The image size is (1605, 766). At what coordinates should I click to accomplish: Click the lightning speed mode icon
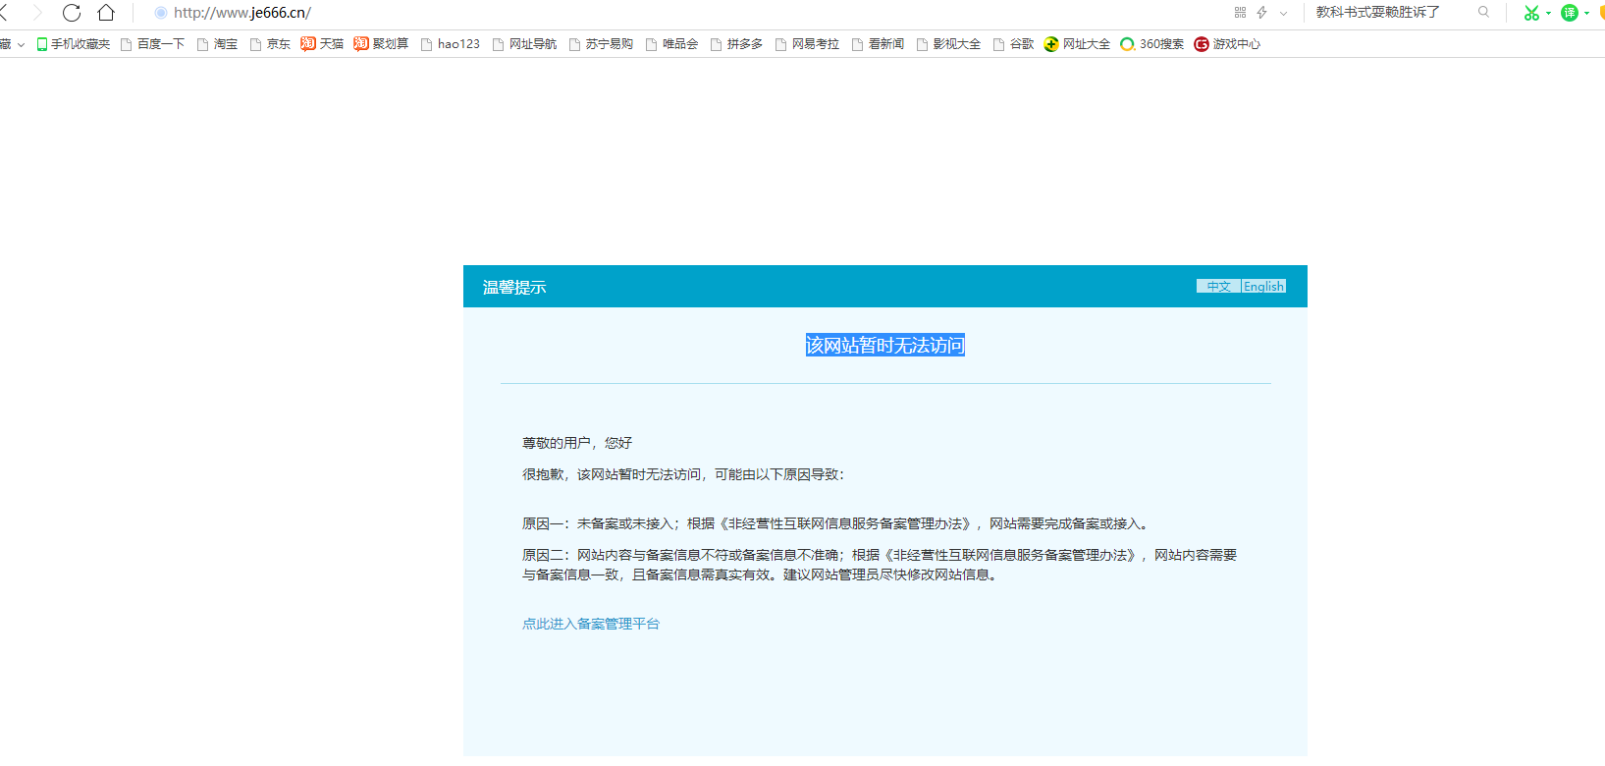click(1262, 13)
